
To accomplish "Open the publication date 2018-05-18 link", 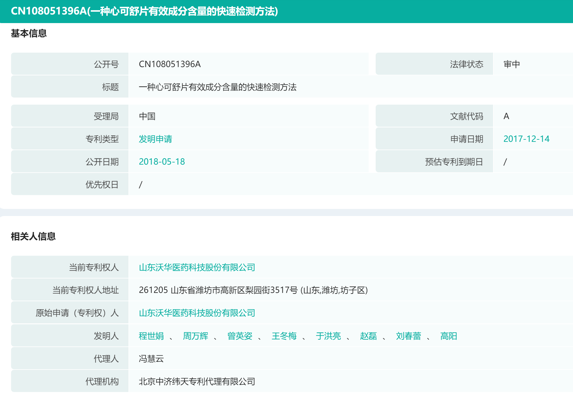I will coord(162,162).
